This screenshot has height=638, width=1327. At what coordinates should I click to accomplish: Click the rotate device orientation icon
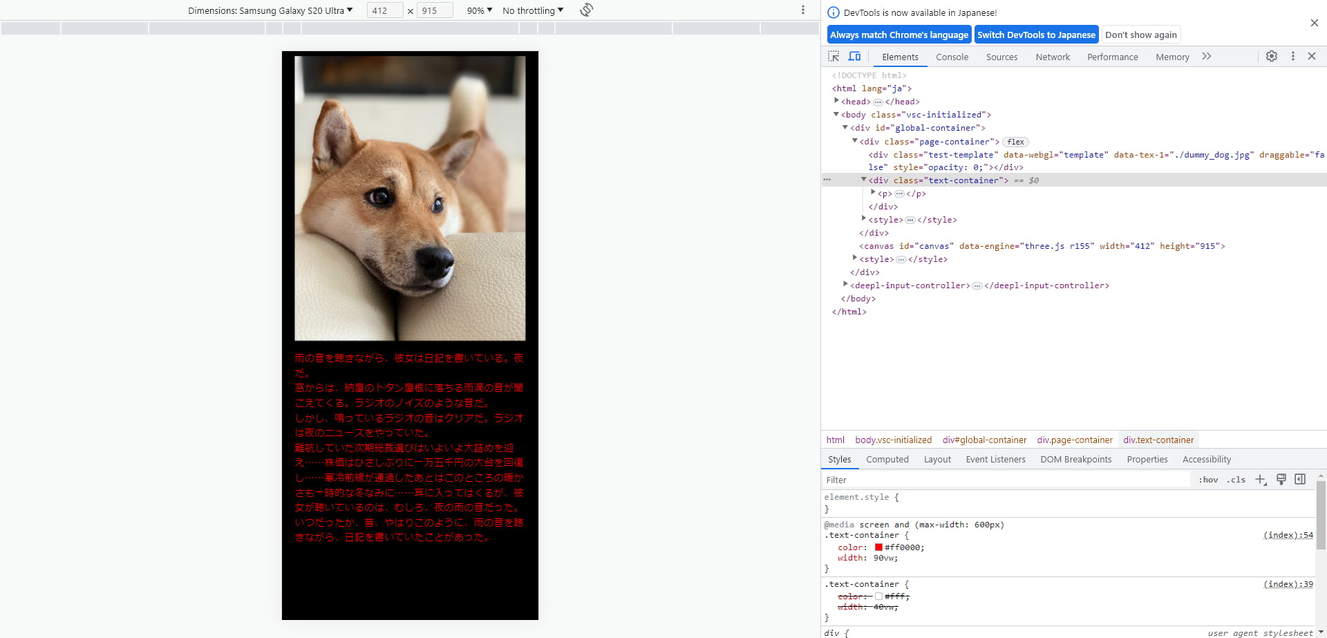(586, 10)
